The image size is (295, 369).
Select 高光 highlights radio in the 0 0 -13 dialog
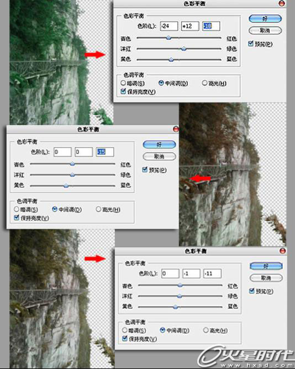pos(98,209)
